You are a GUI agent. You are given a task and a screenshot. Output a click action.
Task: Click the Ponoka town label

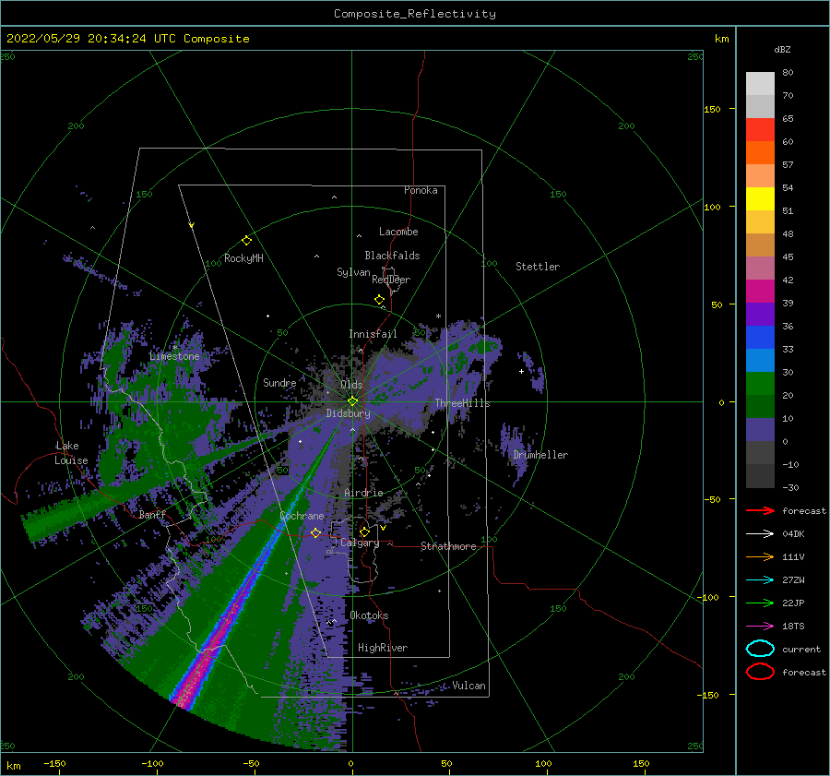tap(421, 190)
